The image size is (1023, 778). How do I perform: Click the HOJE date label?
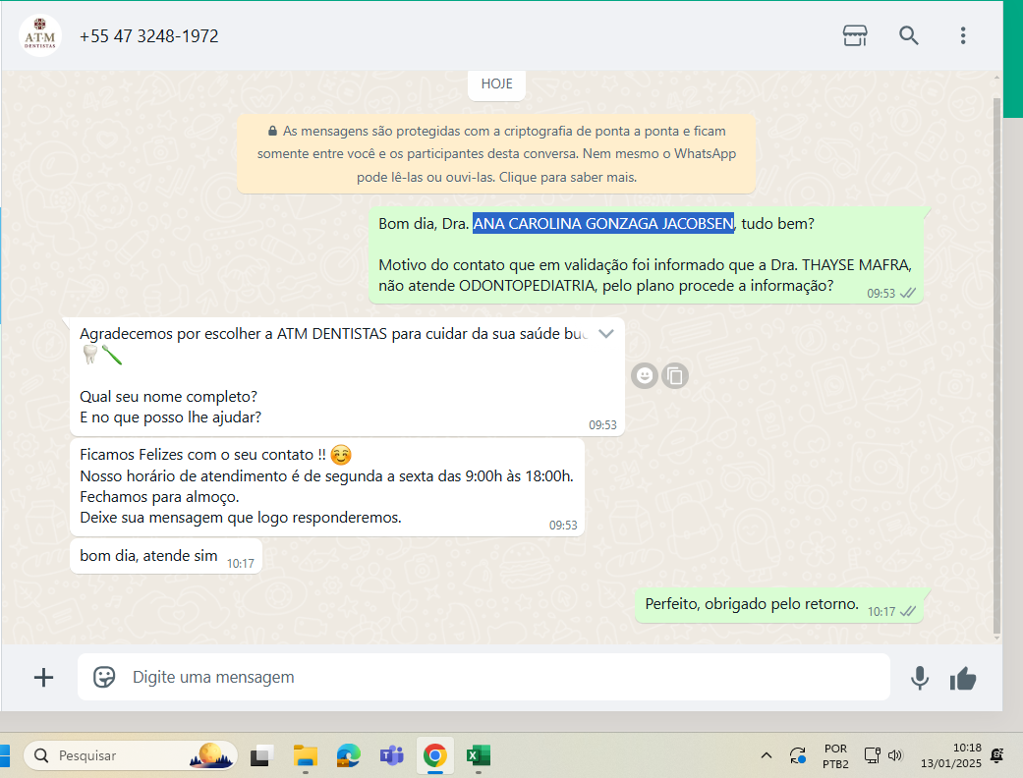pyautogui.click(x=496, y=84)
